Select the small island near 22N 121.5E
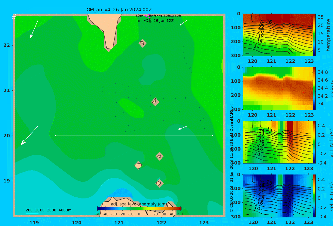The height and width of the screenshot is (226, 333). 143,43
